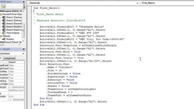Image resolution: width=194 pixels, height=109 pixels.
Task: Click the Outlining property False value
Action: [x=16, y=81]
